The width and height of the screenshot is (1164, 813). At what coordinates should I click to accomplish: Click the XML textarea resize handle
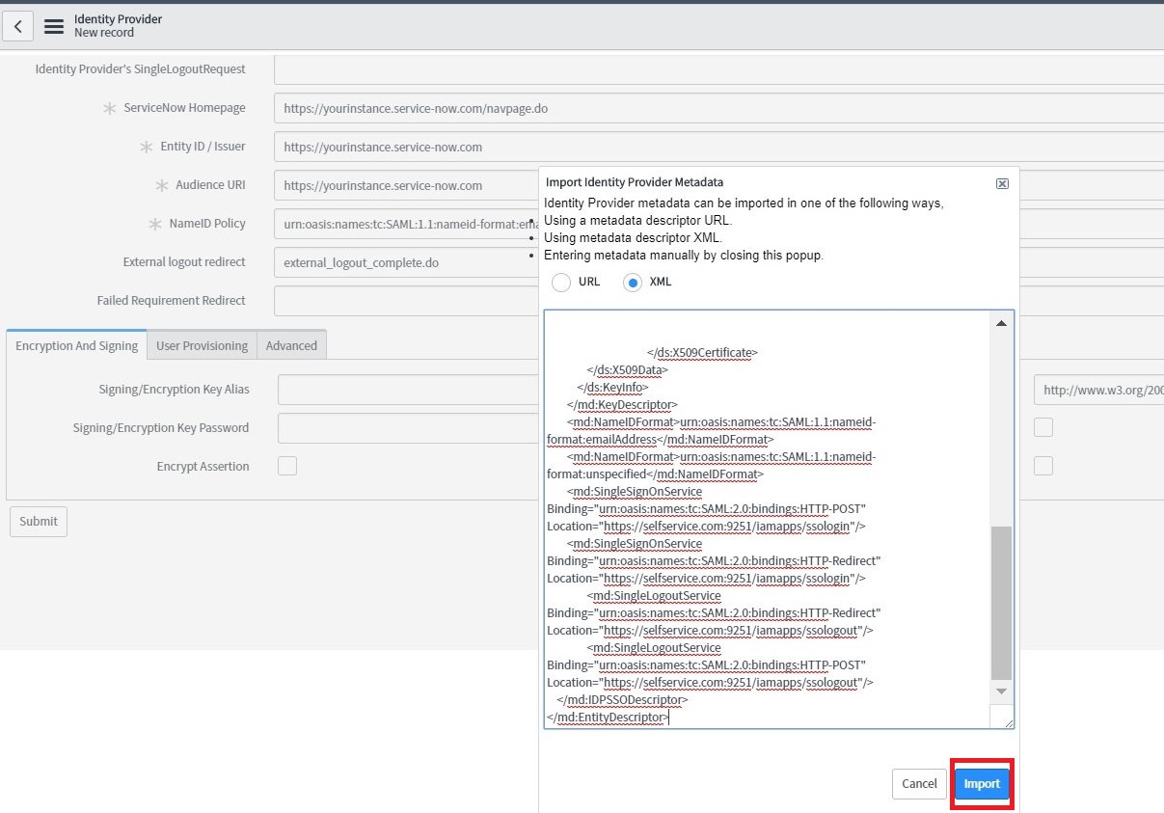click(x=1008, y=722)
